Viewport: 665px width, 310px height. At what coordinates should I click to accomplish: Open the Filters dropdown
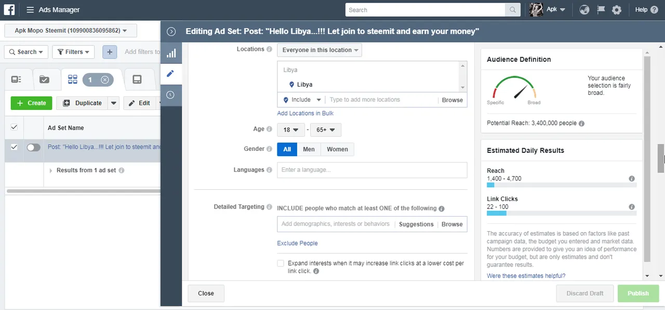coord(73,52)
